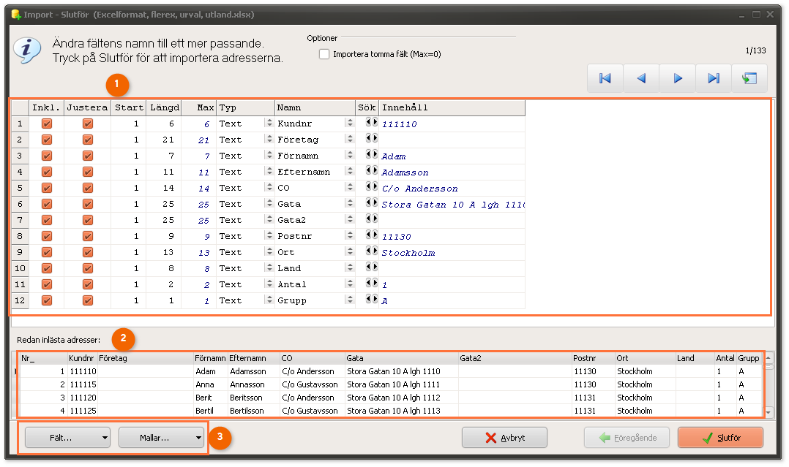Screen dimensions: 789x467
Task: Open Namn dropdown for Grupp row
Action: pyautogui.click(x=350, y=300)
